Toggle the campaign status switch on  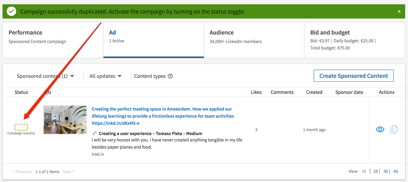pos(21,127)
